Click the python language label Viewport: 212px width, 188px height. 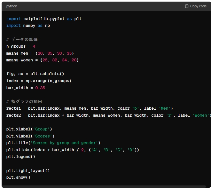[x=12, y=6]
